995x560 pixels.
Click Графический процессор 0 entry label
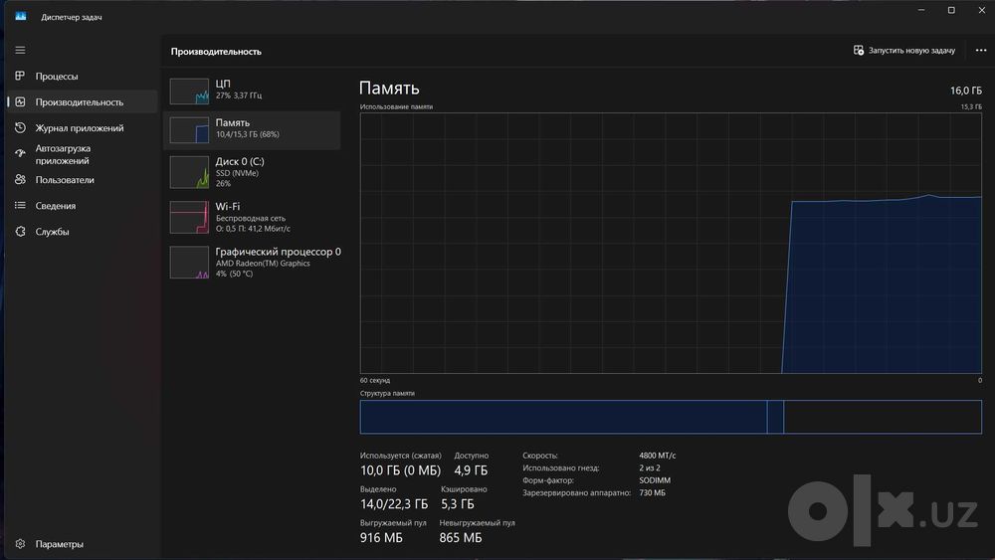[x=278, y=252]
